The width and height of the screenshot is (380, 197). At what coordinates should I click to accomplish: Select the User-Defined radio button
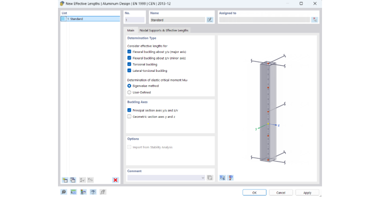click(x=129, y=92)
